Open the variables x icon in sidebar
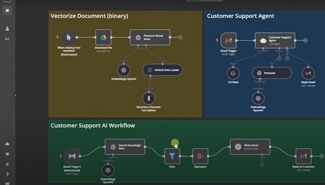Screen dimensions: 325x185 [7, 164]
